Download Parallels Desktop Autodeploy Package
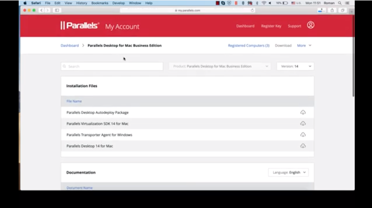The height and width of the screenshot is (208, 372). coord(303,113)
